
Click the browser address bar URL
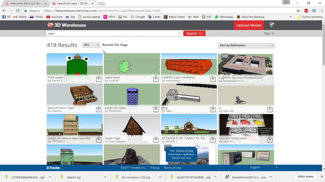coord(102,11)
